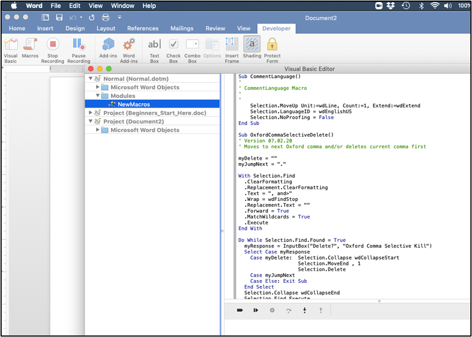This screenshot has width=472, height=337.
Task: Select the Developer ribbon tab
Action: point(276,28)
